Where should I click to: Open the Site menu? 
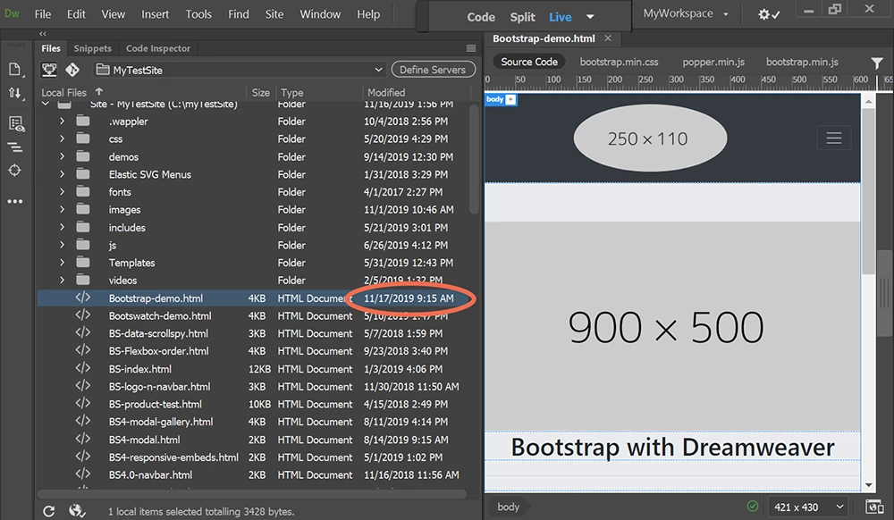pos(274,14)
